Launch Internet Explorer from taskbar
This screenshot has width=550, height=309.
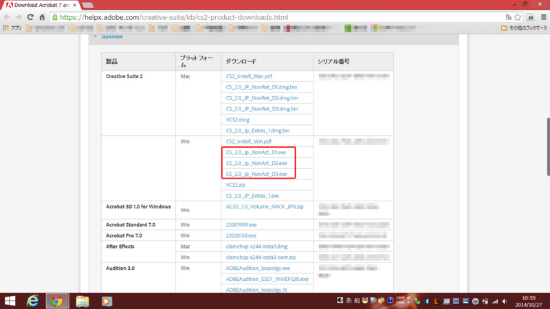32,301
